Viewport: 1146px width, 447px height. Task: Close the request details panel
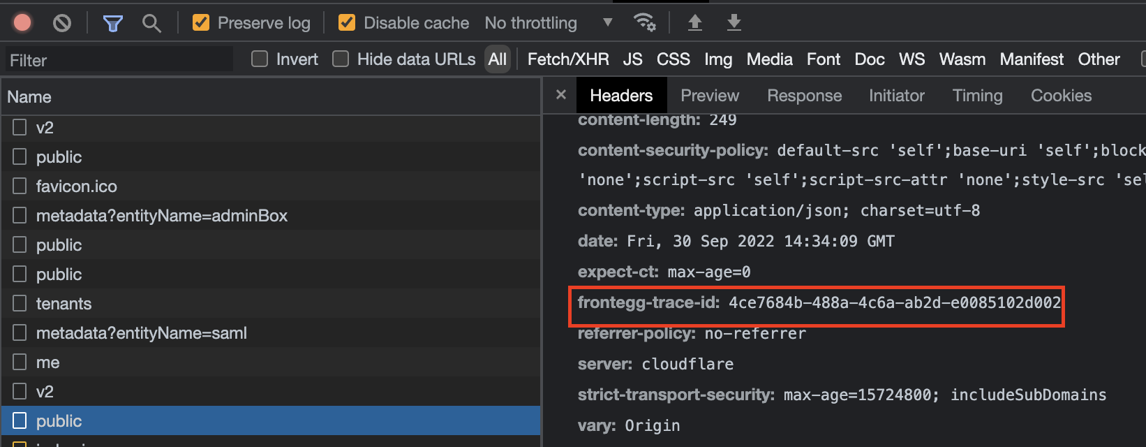[561, 95]
